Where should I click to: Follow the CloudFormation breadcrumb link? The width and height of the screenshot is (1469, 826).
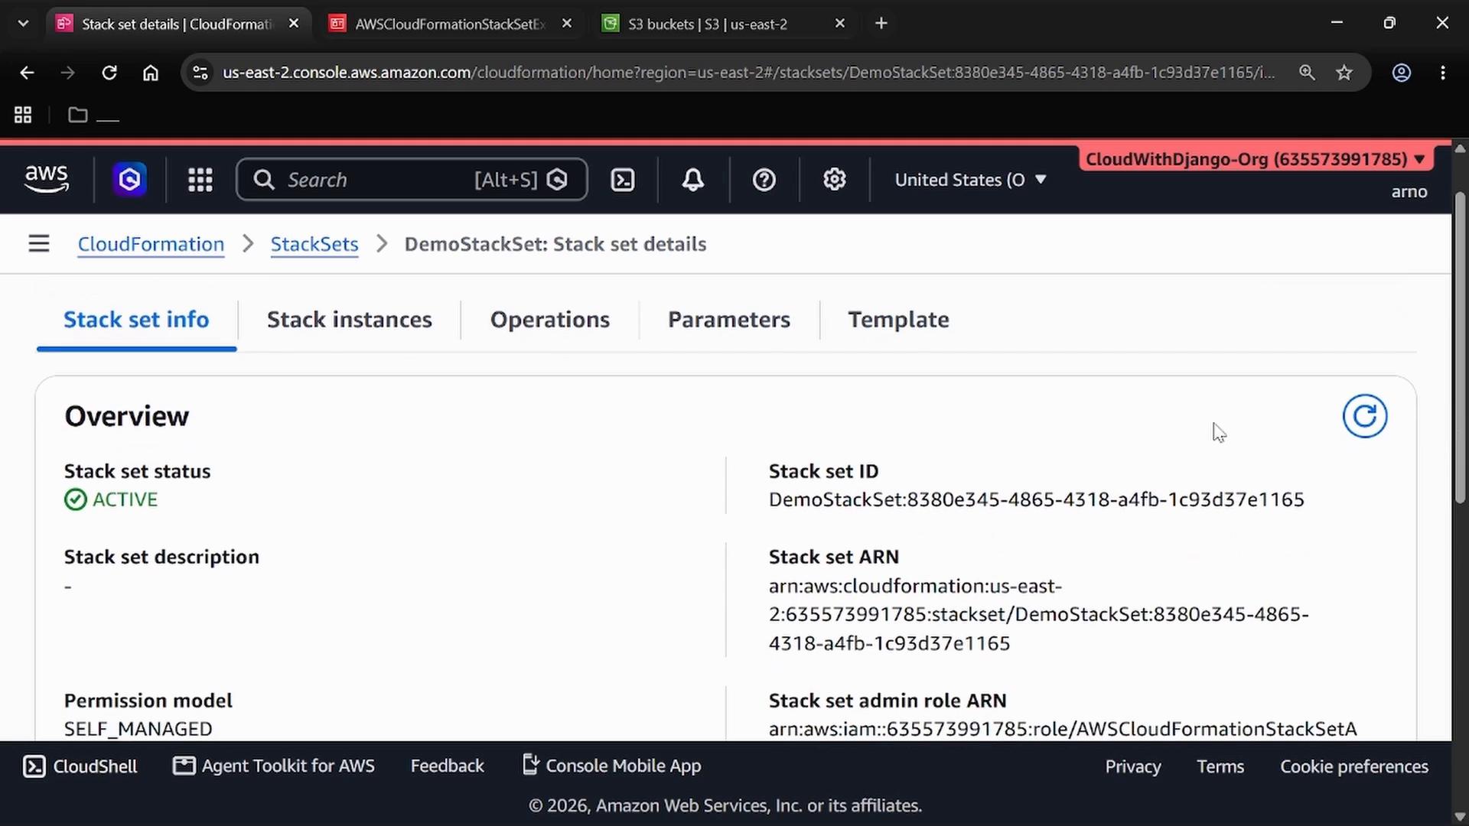pyautogui.click(x=151, y=244)
